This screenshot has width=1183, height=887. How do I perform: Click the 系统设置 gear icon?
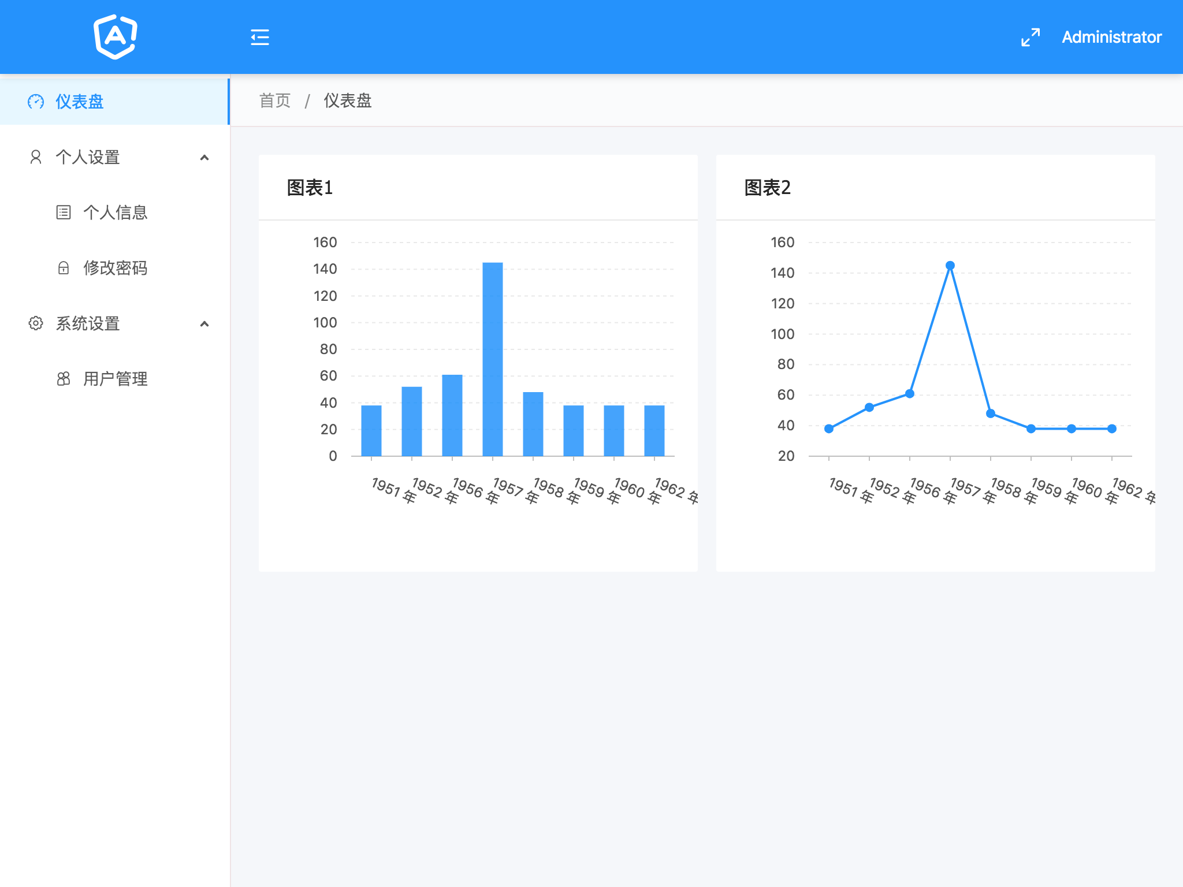click(x=36, y=323)
